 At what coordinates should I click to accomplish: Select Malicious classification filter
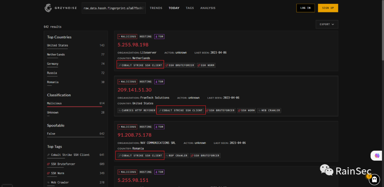click(x=76, y=104)
